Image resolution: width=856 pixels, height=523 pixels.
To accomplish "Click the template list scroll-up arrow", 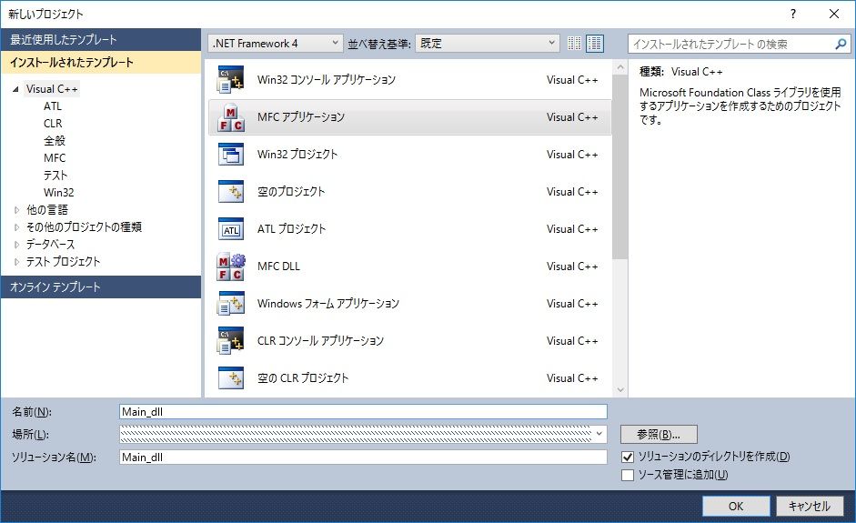I will [619, 67].
